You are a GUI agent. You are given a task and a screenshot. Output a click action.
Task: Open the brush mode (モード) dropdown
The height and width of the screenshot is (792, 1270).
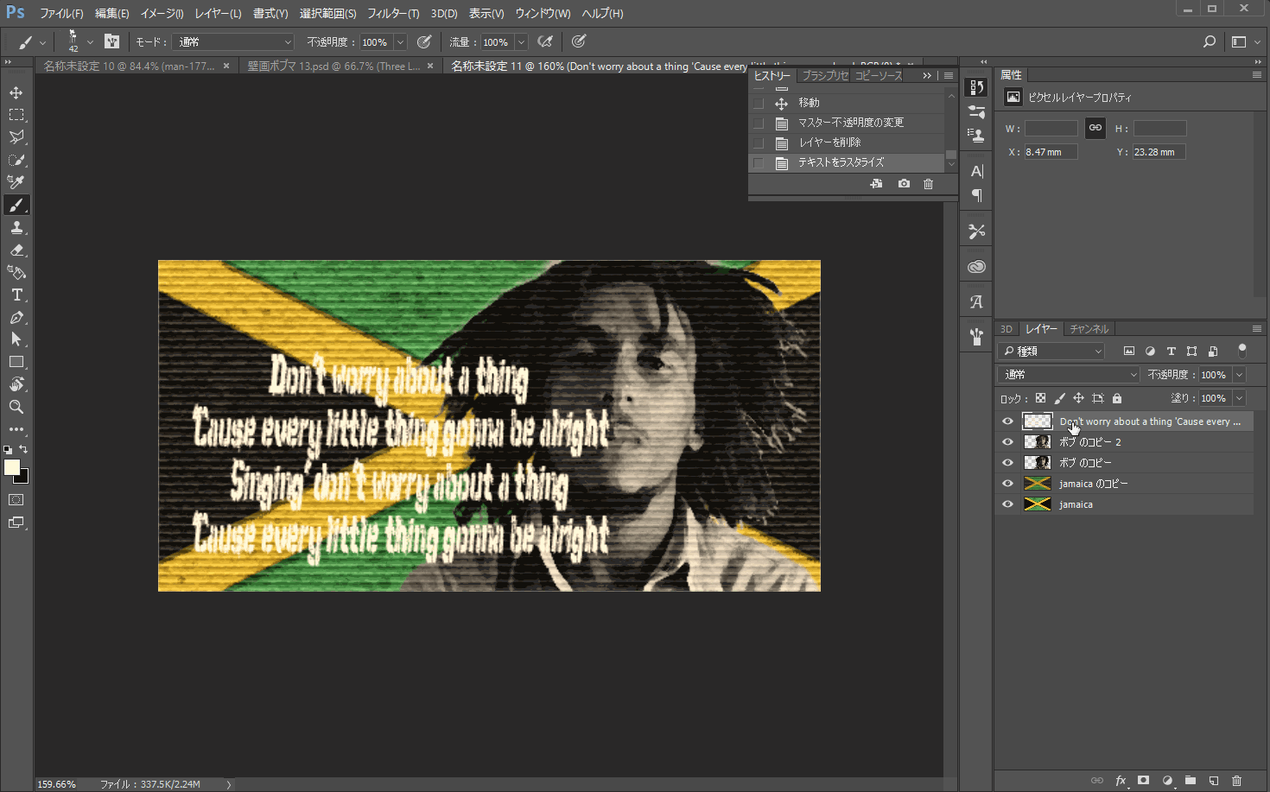click(234, 41)
